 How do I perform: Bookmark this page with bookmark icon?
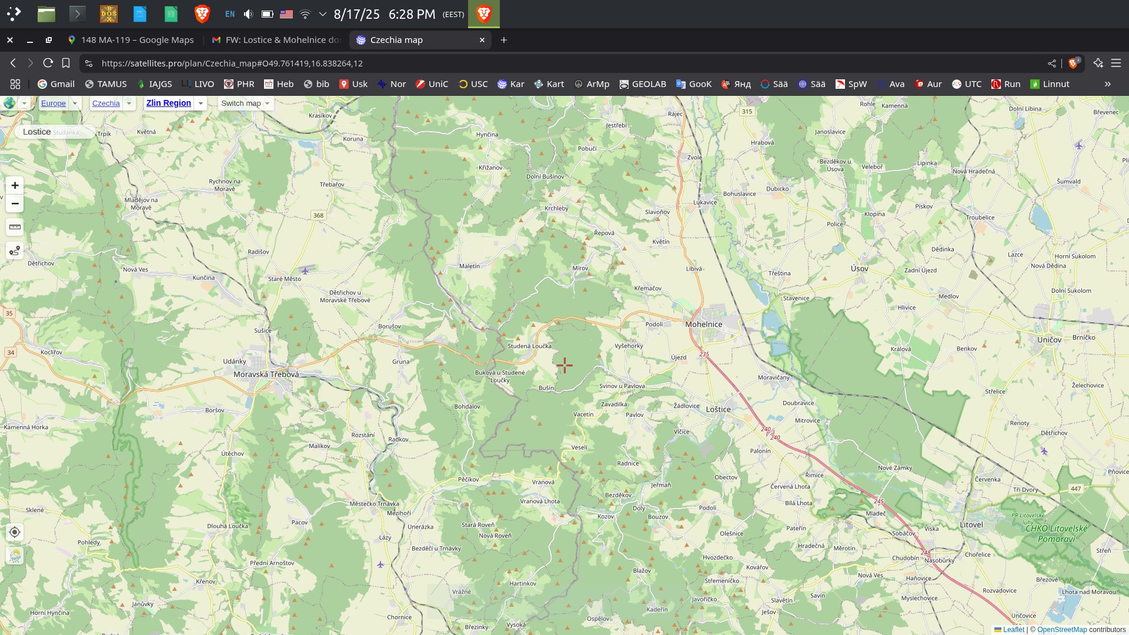[66, 63]
